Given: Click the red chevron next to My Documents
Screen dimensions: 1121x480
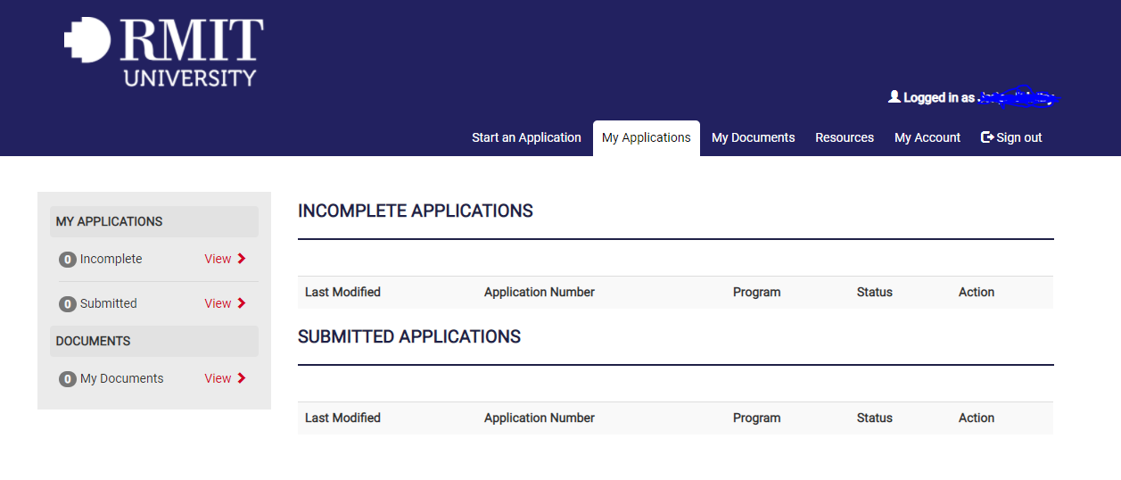Looking at the screenshot, I should (242, 378).
